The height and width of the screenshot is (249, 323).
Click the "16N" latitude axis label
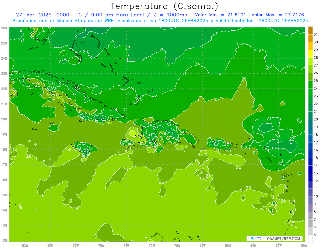(4, 180)
